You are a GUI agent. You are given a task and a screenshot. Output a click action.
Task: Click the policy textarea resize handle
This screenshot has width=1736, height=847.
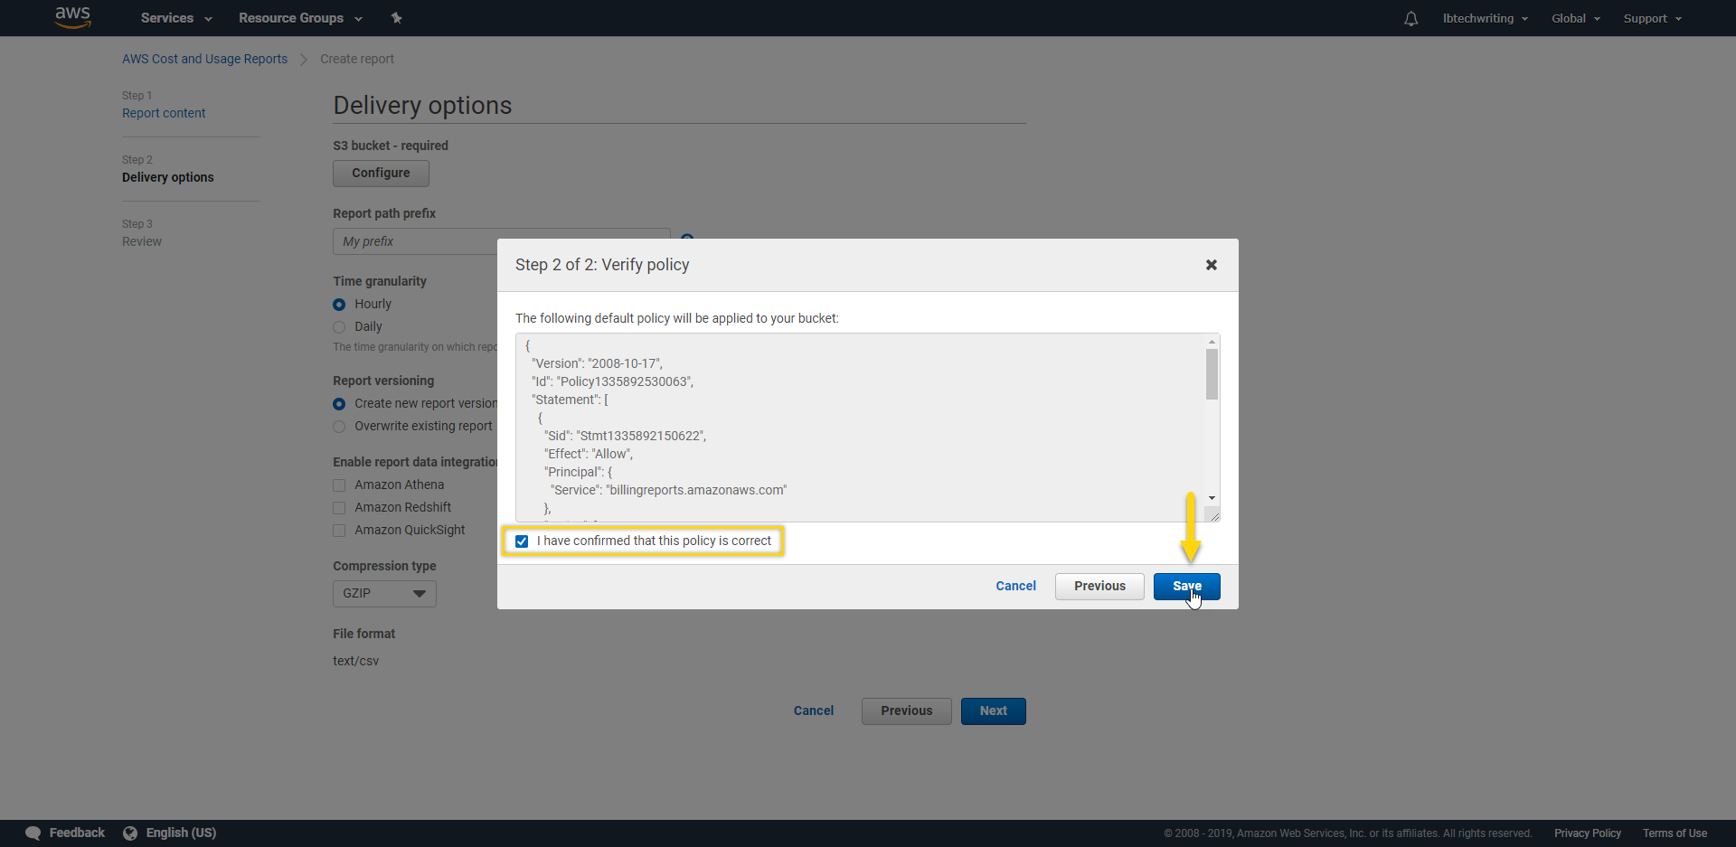point(1212,514)
